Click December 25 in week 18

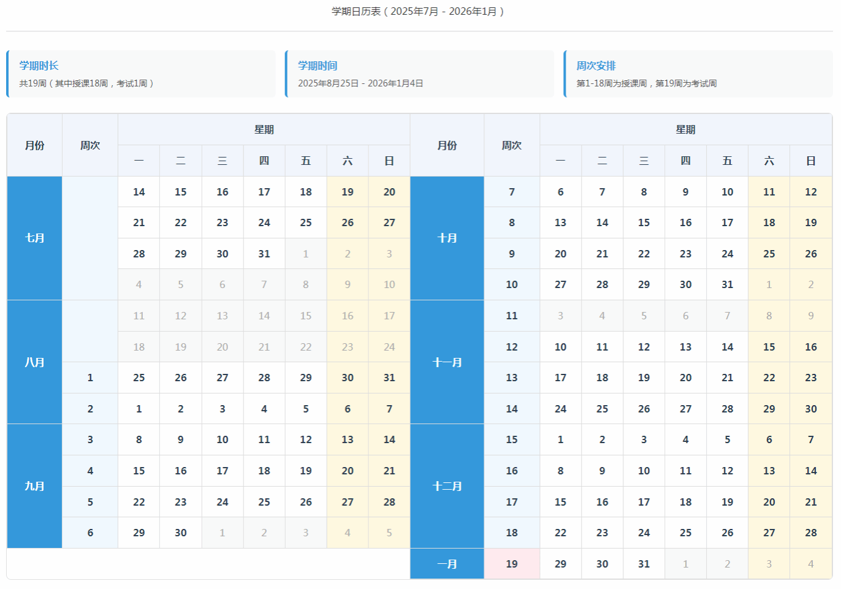(685, 533)
